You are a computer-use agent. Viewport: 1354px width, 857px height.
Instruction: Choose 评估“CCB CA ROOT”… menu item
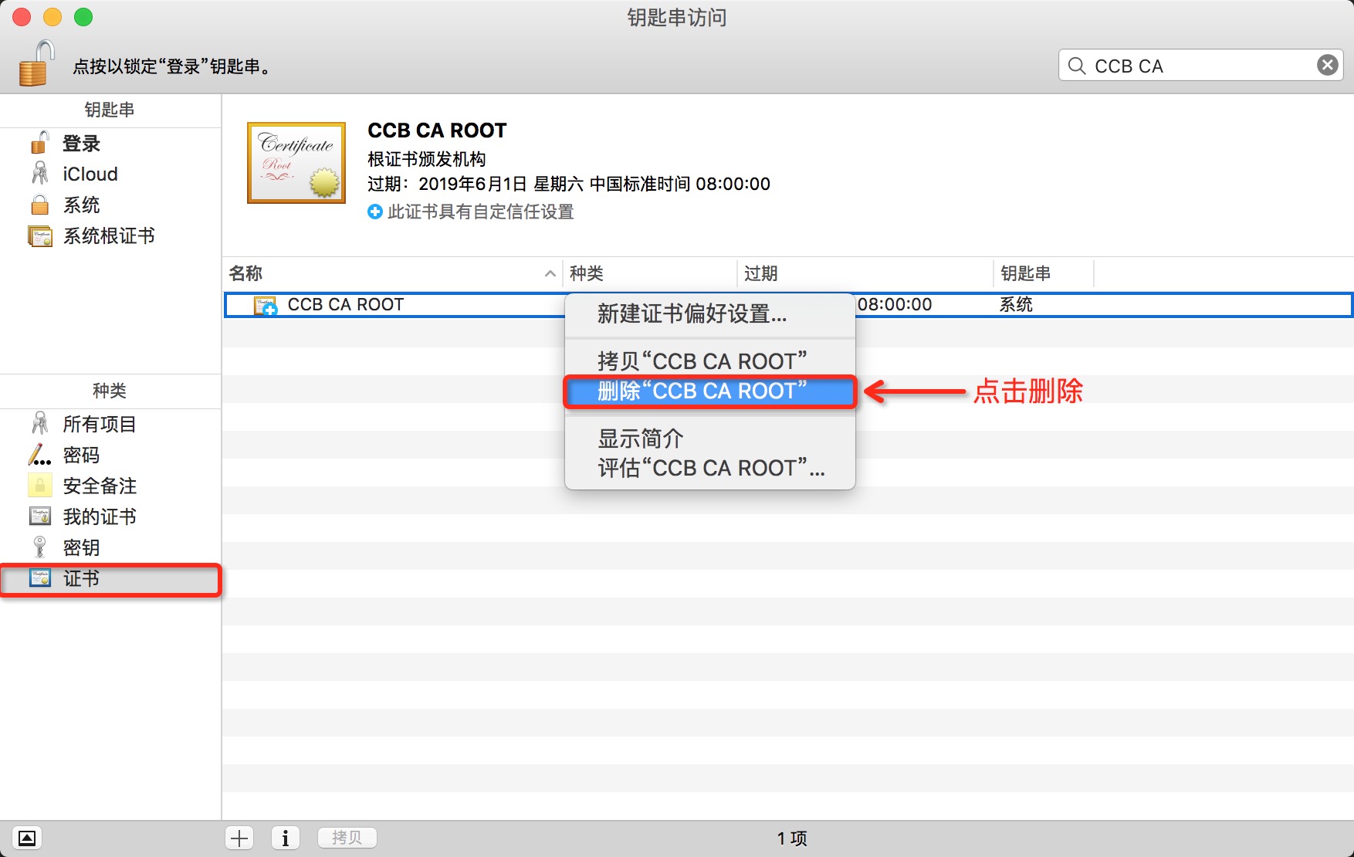click(x=710, y=468)
